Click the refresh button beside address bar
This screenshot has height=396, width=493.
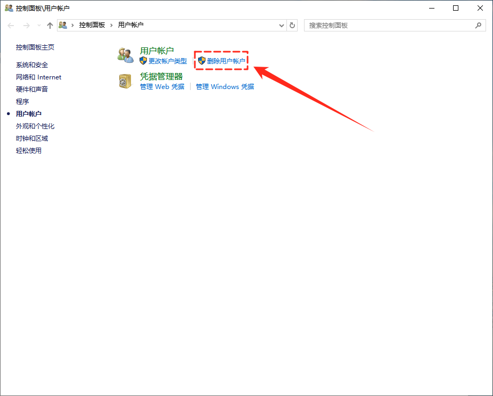(x=292, y=26)
